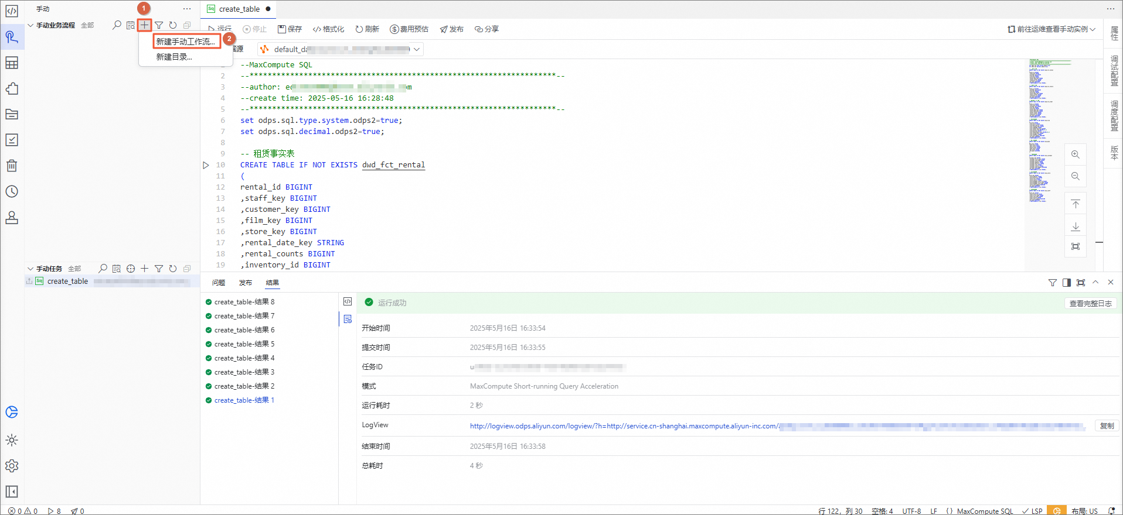The image size is (1123, 515).
Task: Click the 分享 share button
Action: (x=486, y=29)
